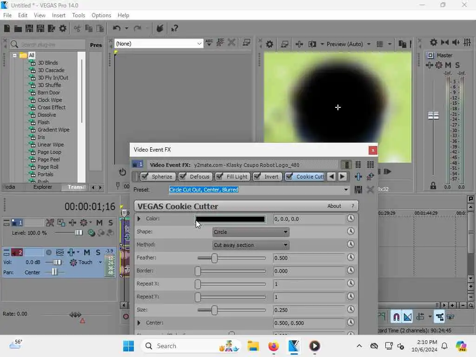
Task: Toggle the Defocus effect checkbox
Action: tap(182, 176)
